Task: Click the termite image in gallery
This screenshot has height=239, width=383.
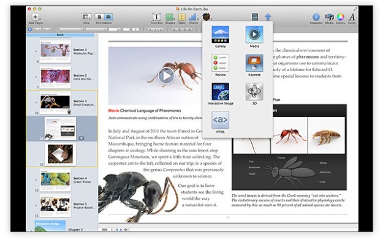Action: pyautogui.click(x=327, y=135)
